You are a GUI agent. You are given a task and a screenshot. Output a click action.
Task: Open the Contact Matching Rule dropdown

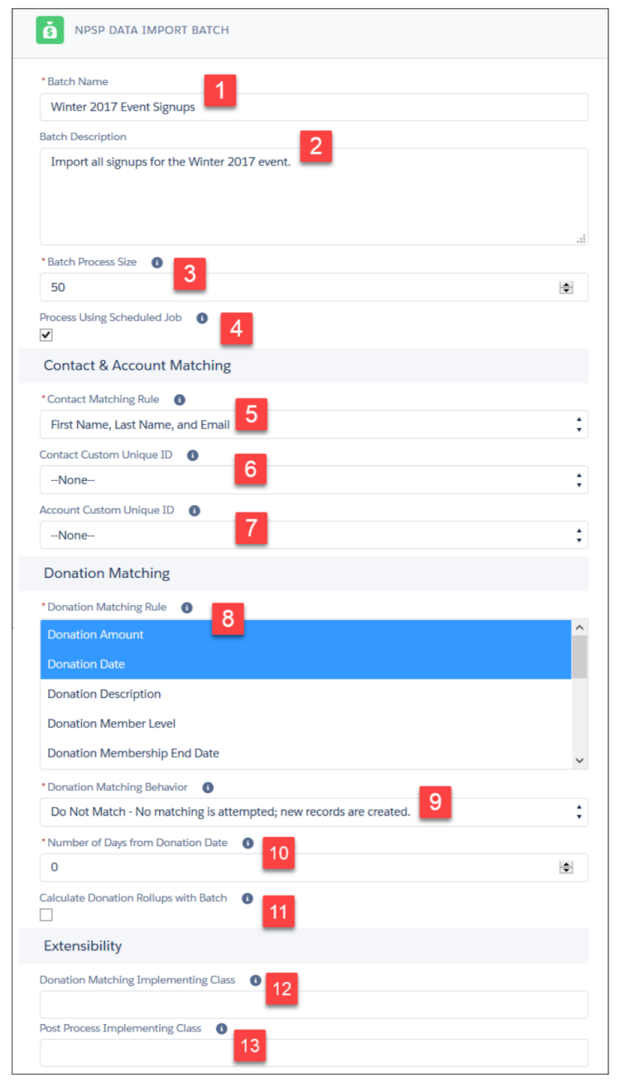tap(314, 425)
